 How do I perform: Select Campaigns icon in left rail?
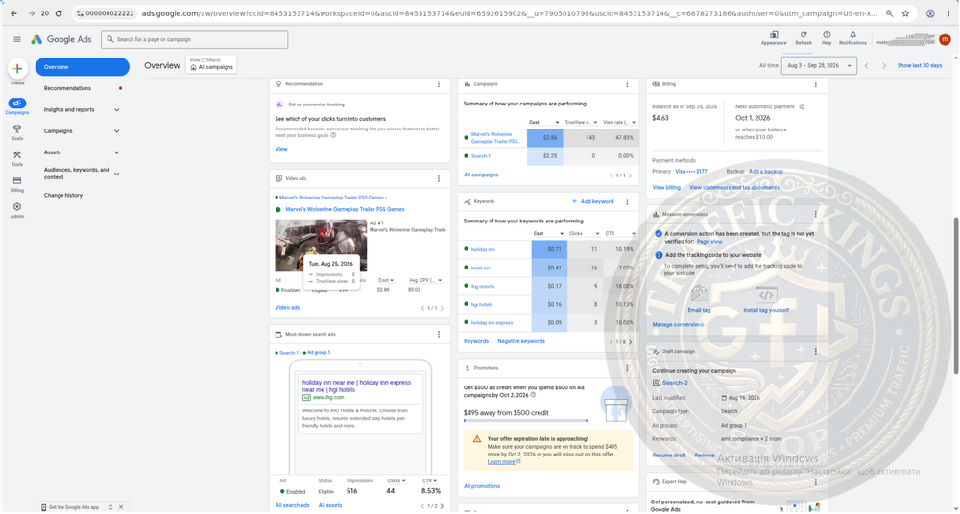[17, 105]
